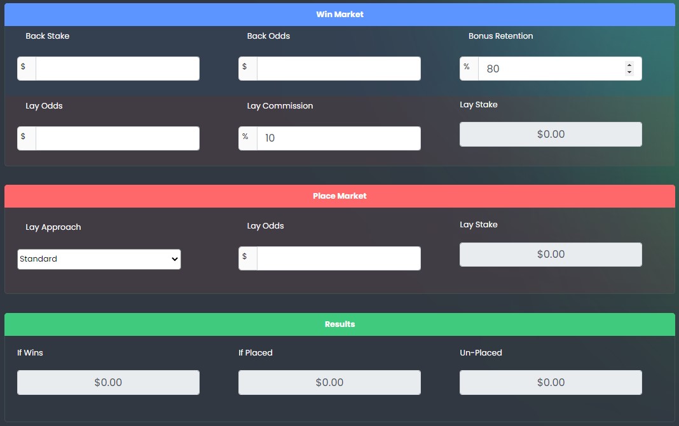Decrease Bonus Retention with the down arrow
This screenshot has height=426, width=679.
629,72
